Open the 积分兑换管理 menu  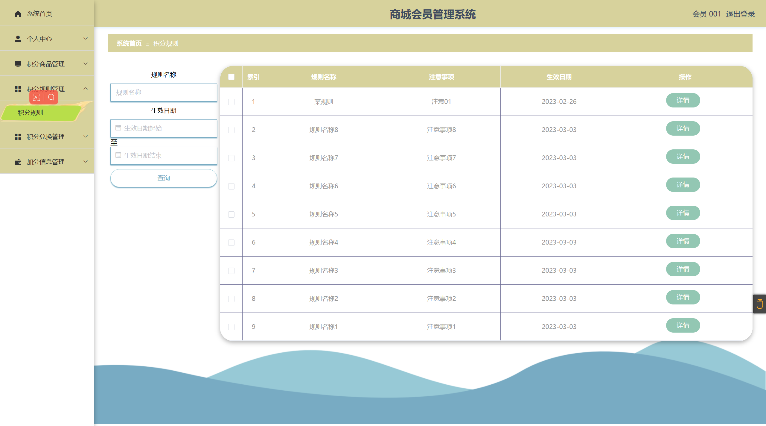(x=46, y=137)
